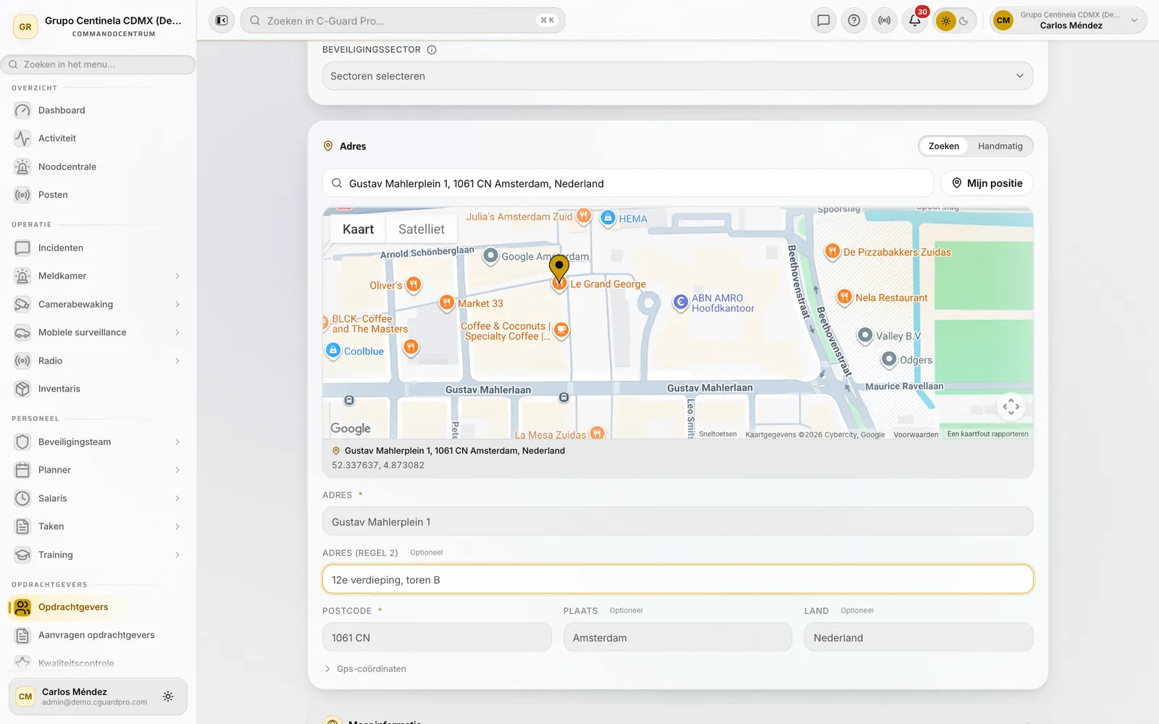This screenshot has height=724, width=1159.
Task: Click Mijn positie button
Action: (987, 183)
